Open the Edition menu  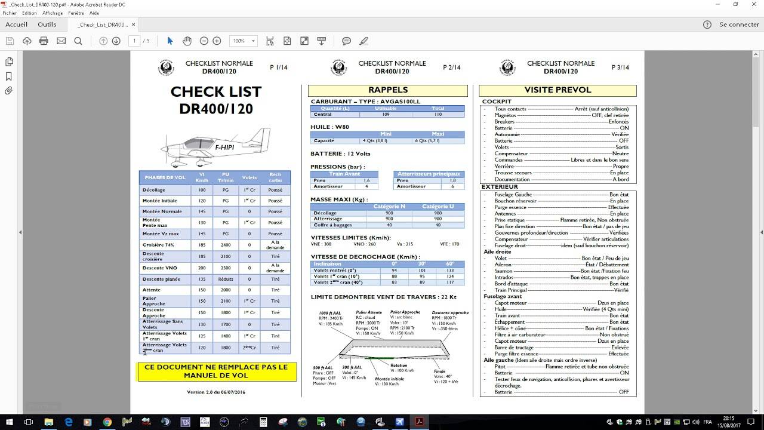coord(29,13)
